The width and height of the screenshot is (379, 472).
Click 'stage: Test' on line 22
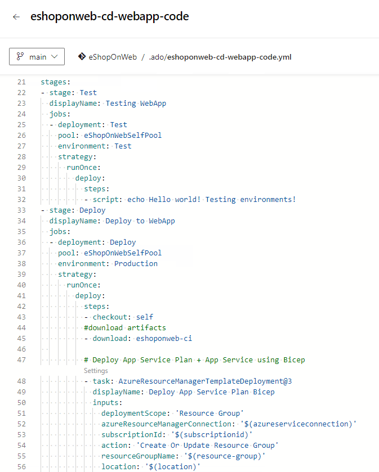click(x=73, y=93)
